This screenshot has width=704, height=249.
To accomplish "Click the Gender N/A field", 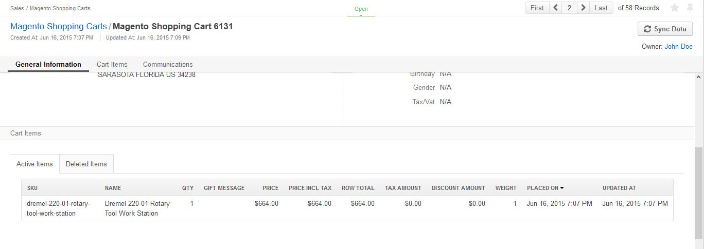I will 432,88.
